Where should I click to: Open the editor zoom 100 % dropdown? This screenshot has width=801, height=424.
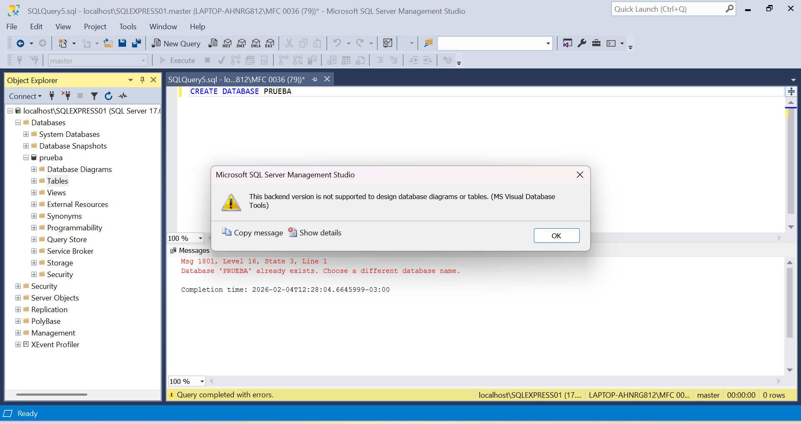pos(200,238)
